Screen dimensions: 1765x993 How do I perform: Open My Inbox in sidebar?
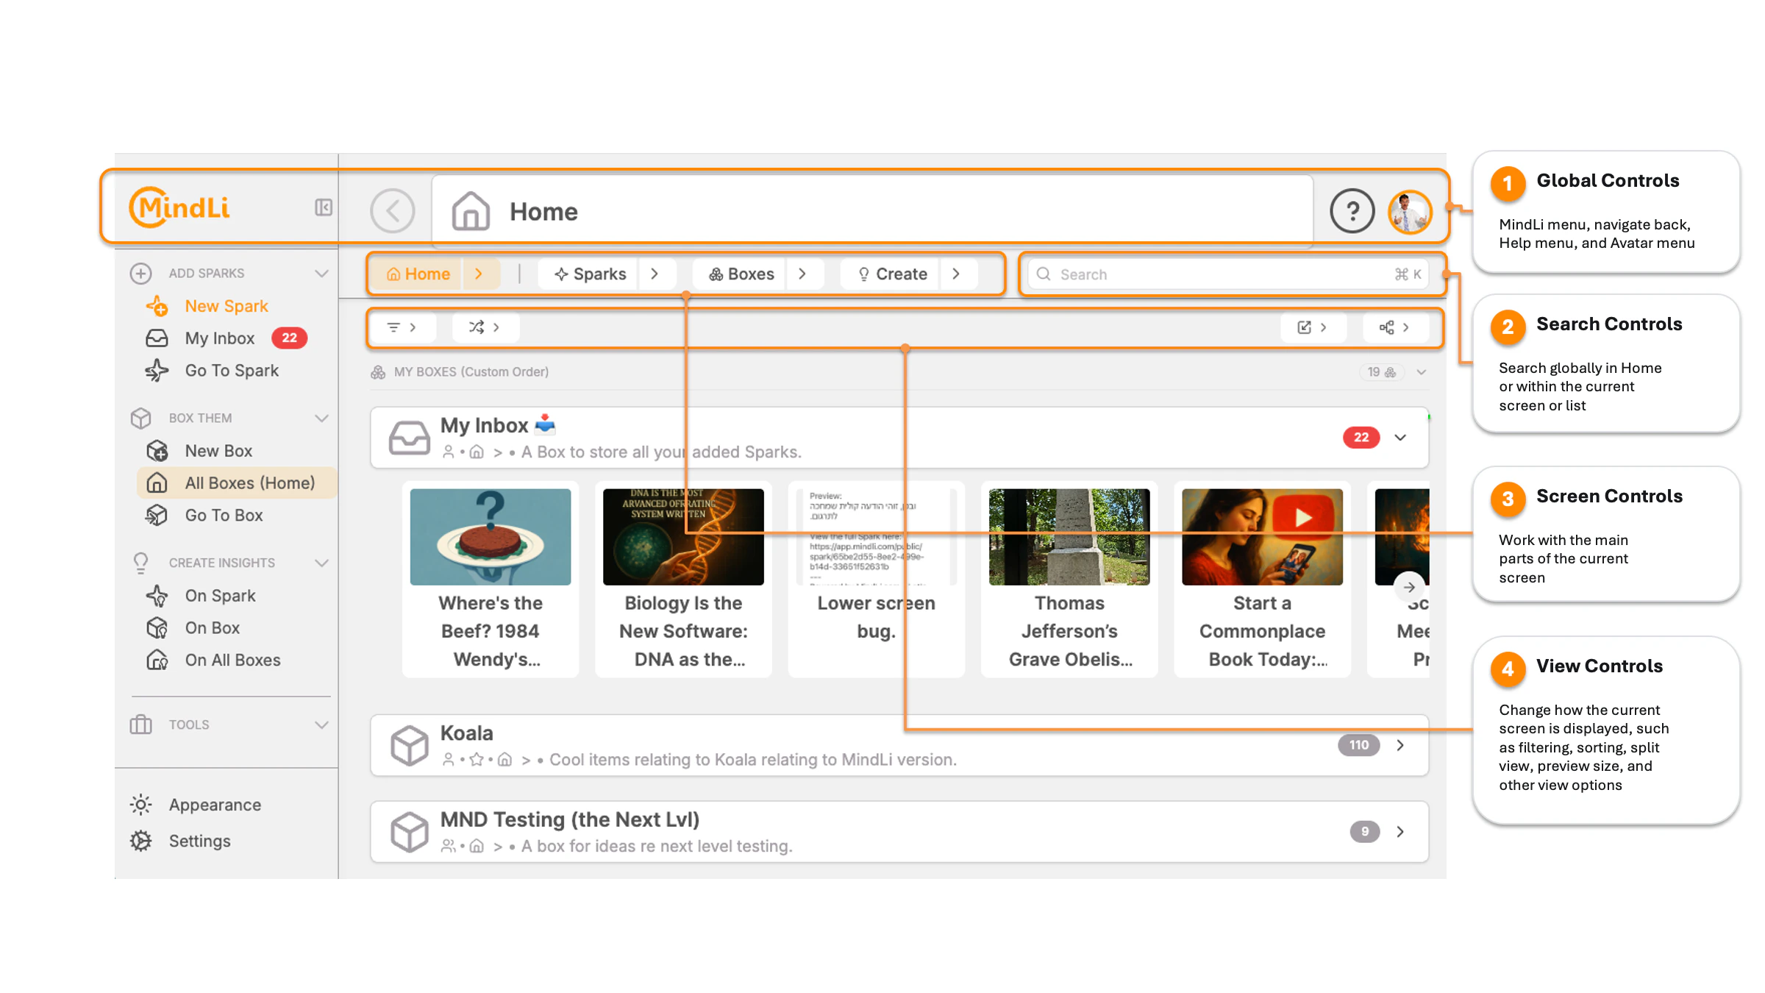tap(220, 338)
